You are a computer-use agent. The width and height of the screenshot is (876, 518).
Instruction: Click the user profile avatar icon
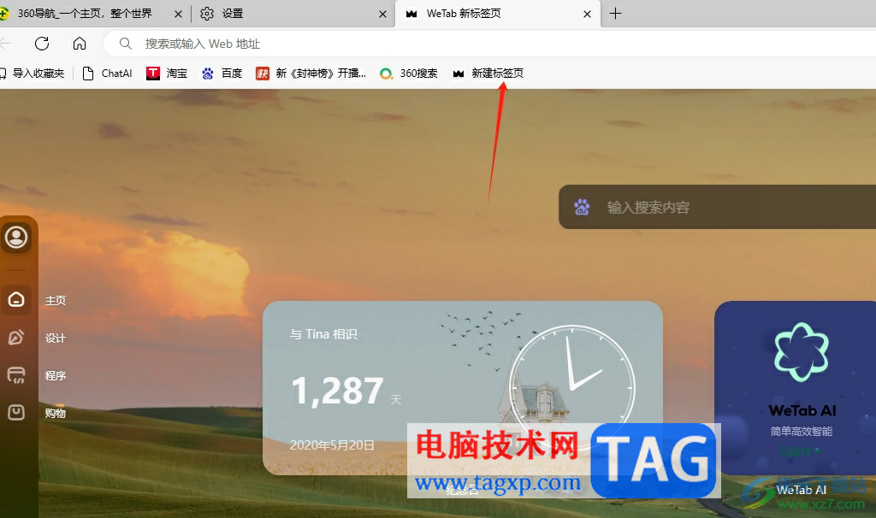tap(17, 237)
